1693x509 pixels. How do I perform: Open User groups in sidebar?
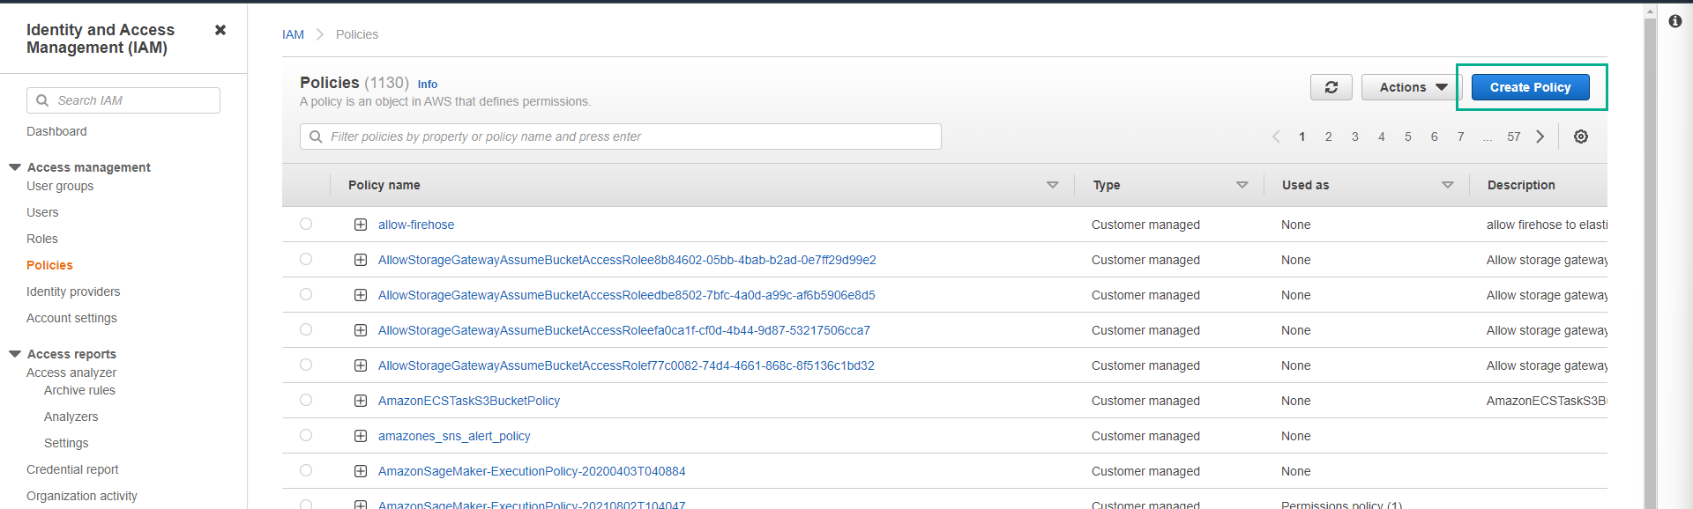coord(60,186)
